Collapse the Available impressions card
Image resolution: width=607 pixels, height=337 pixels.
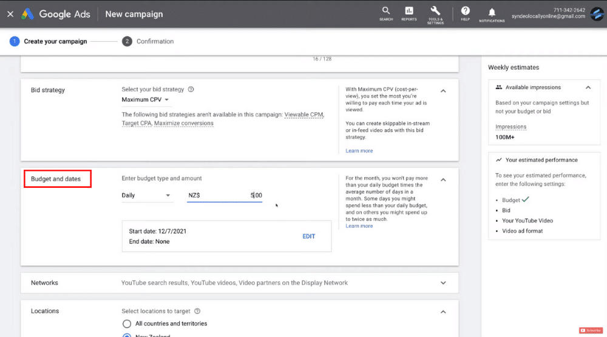pos(588,87)
